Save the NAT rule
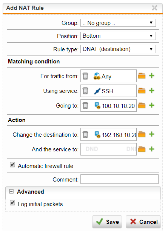The width and height of the screenshot is (165, 231). (107, 222)
